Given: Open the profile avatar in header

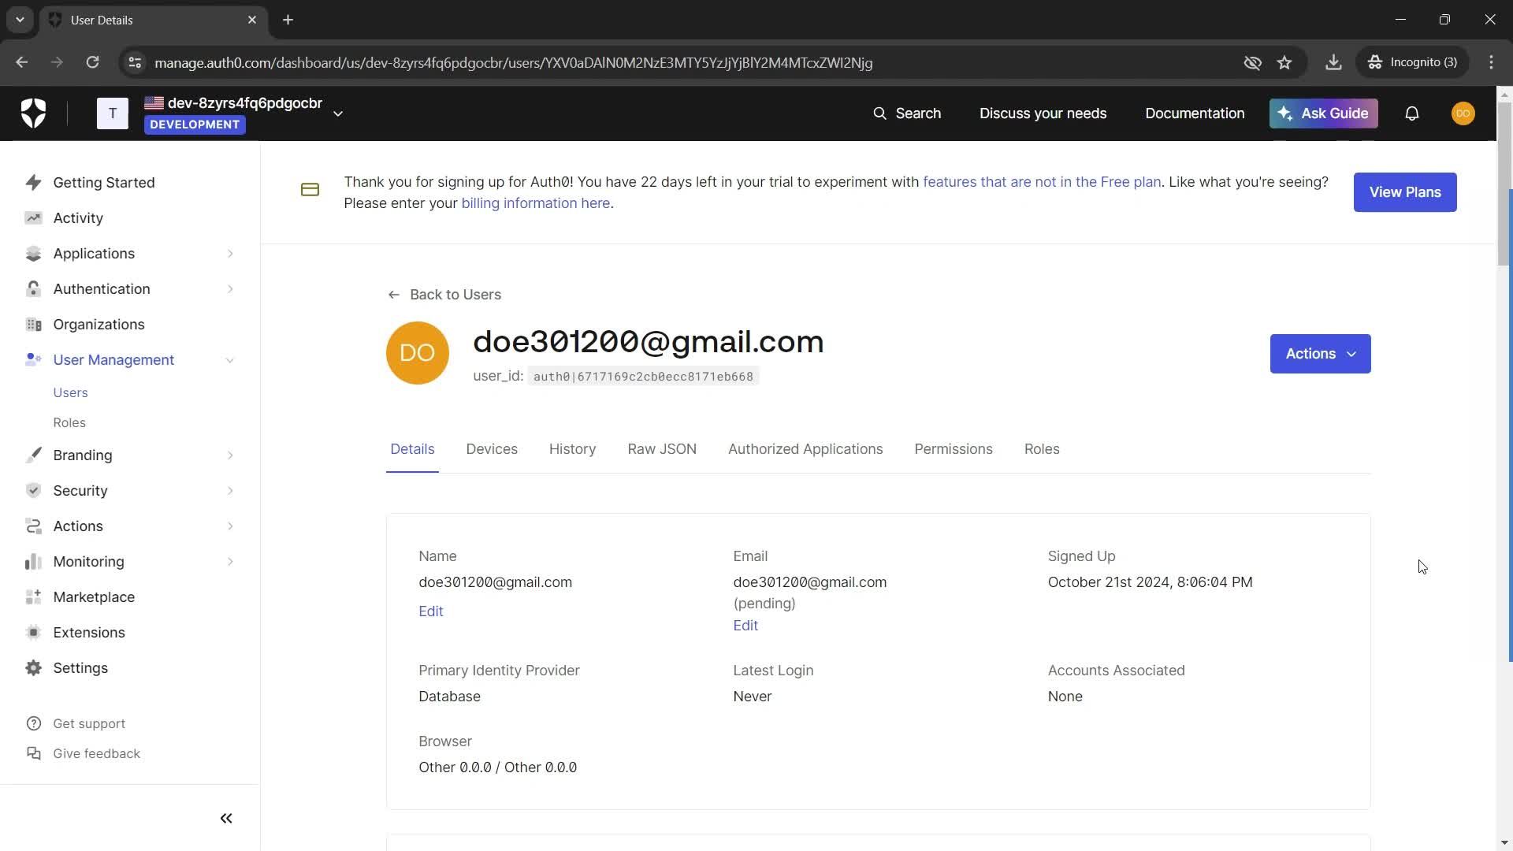Looking at the screenshot, I should tap(1463, 113).
